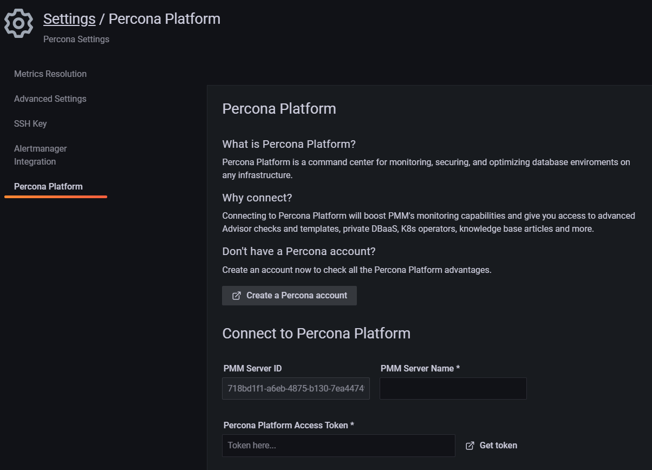Click the Get token link

[498, 446]
